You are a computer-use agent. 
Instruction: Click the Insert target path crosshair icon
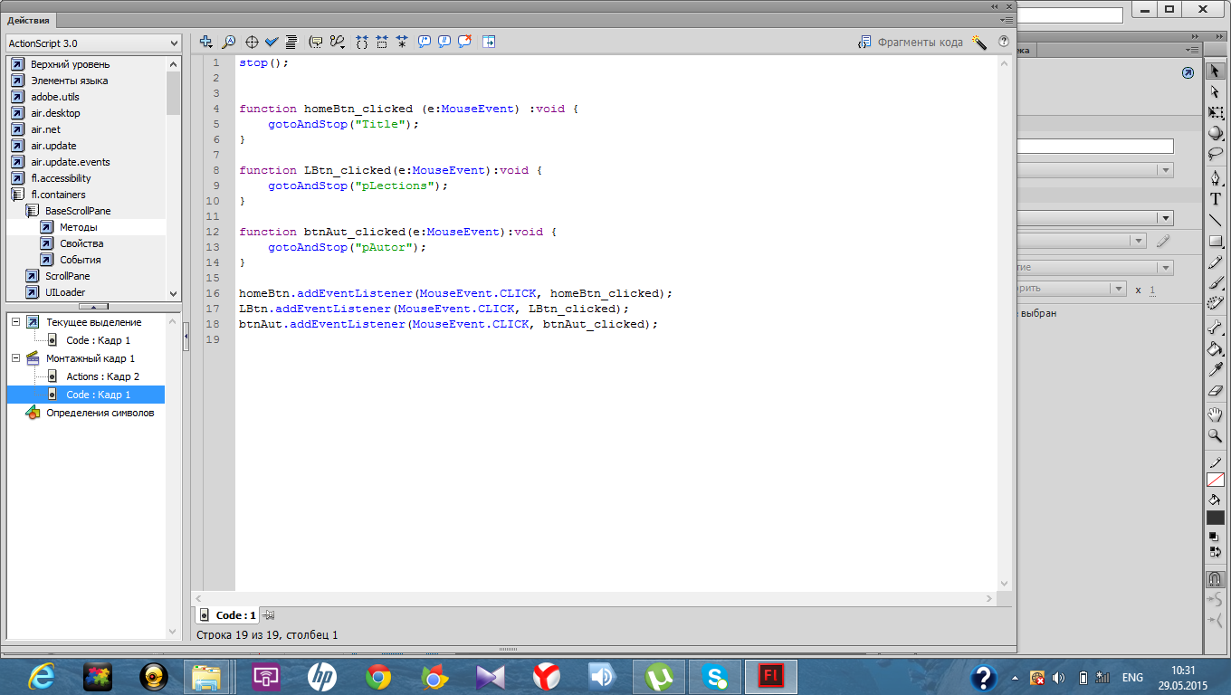pyautogui.click(x=253, y=42)
